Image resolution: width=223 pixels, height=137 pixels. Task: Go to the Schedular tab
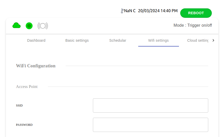click(118, 40)
